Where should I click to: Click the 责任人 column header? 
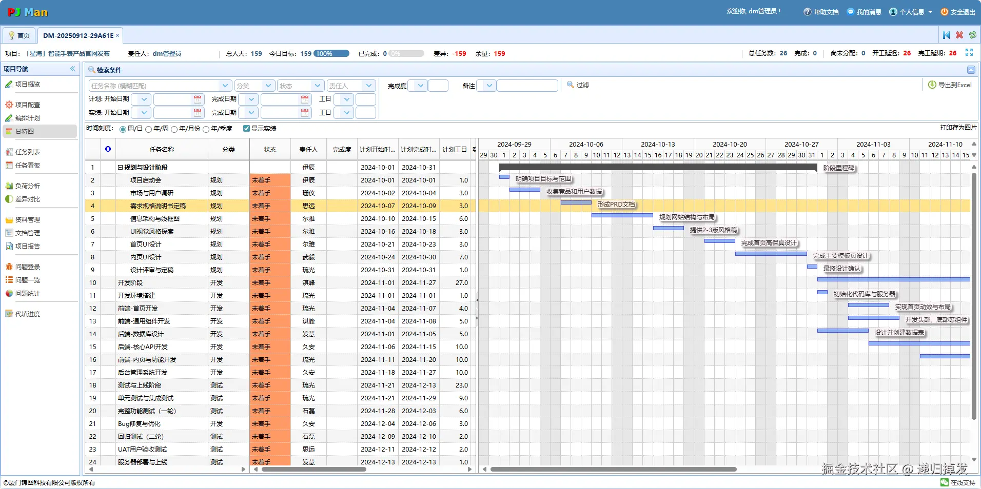click(x=308, y=150)
